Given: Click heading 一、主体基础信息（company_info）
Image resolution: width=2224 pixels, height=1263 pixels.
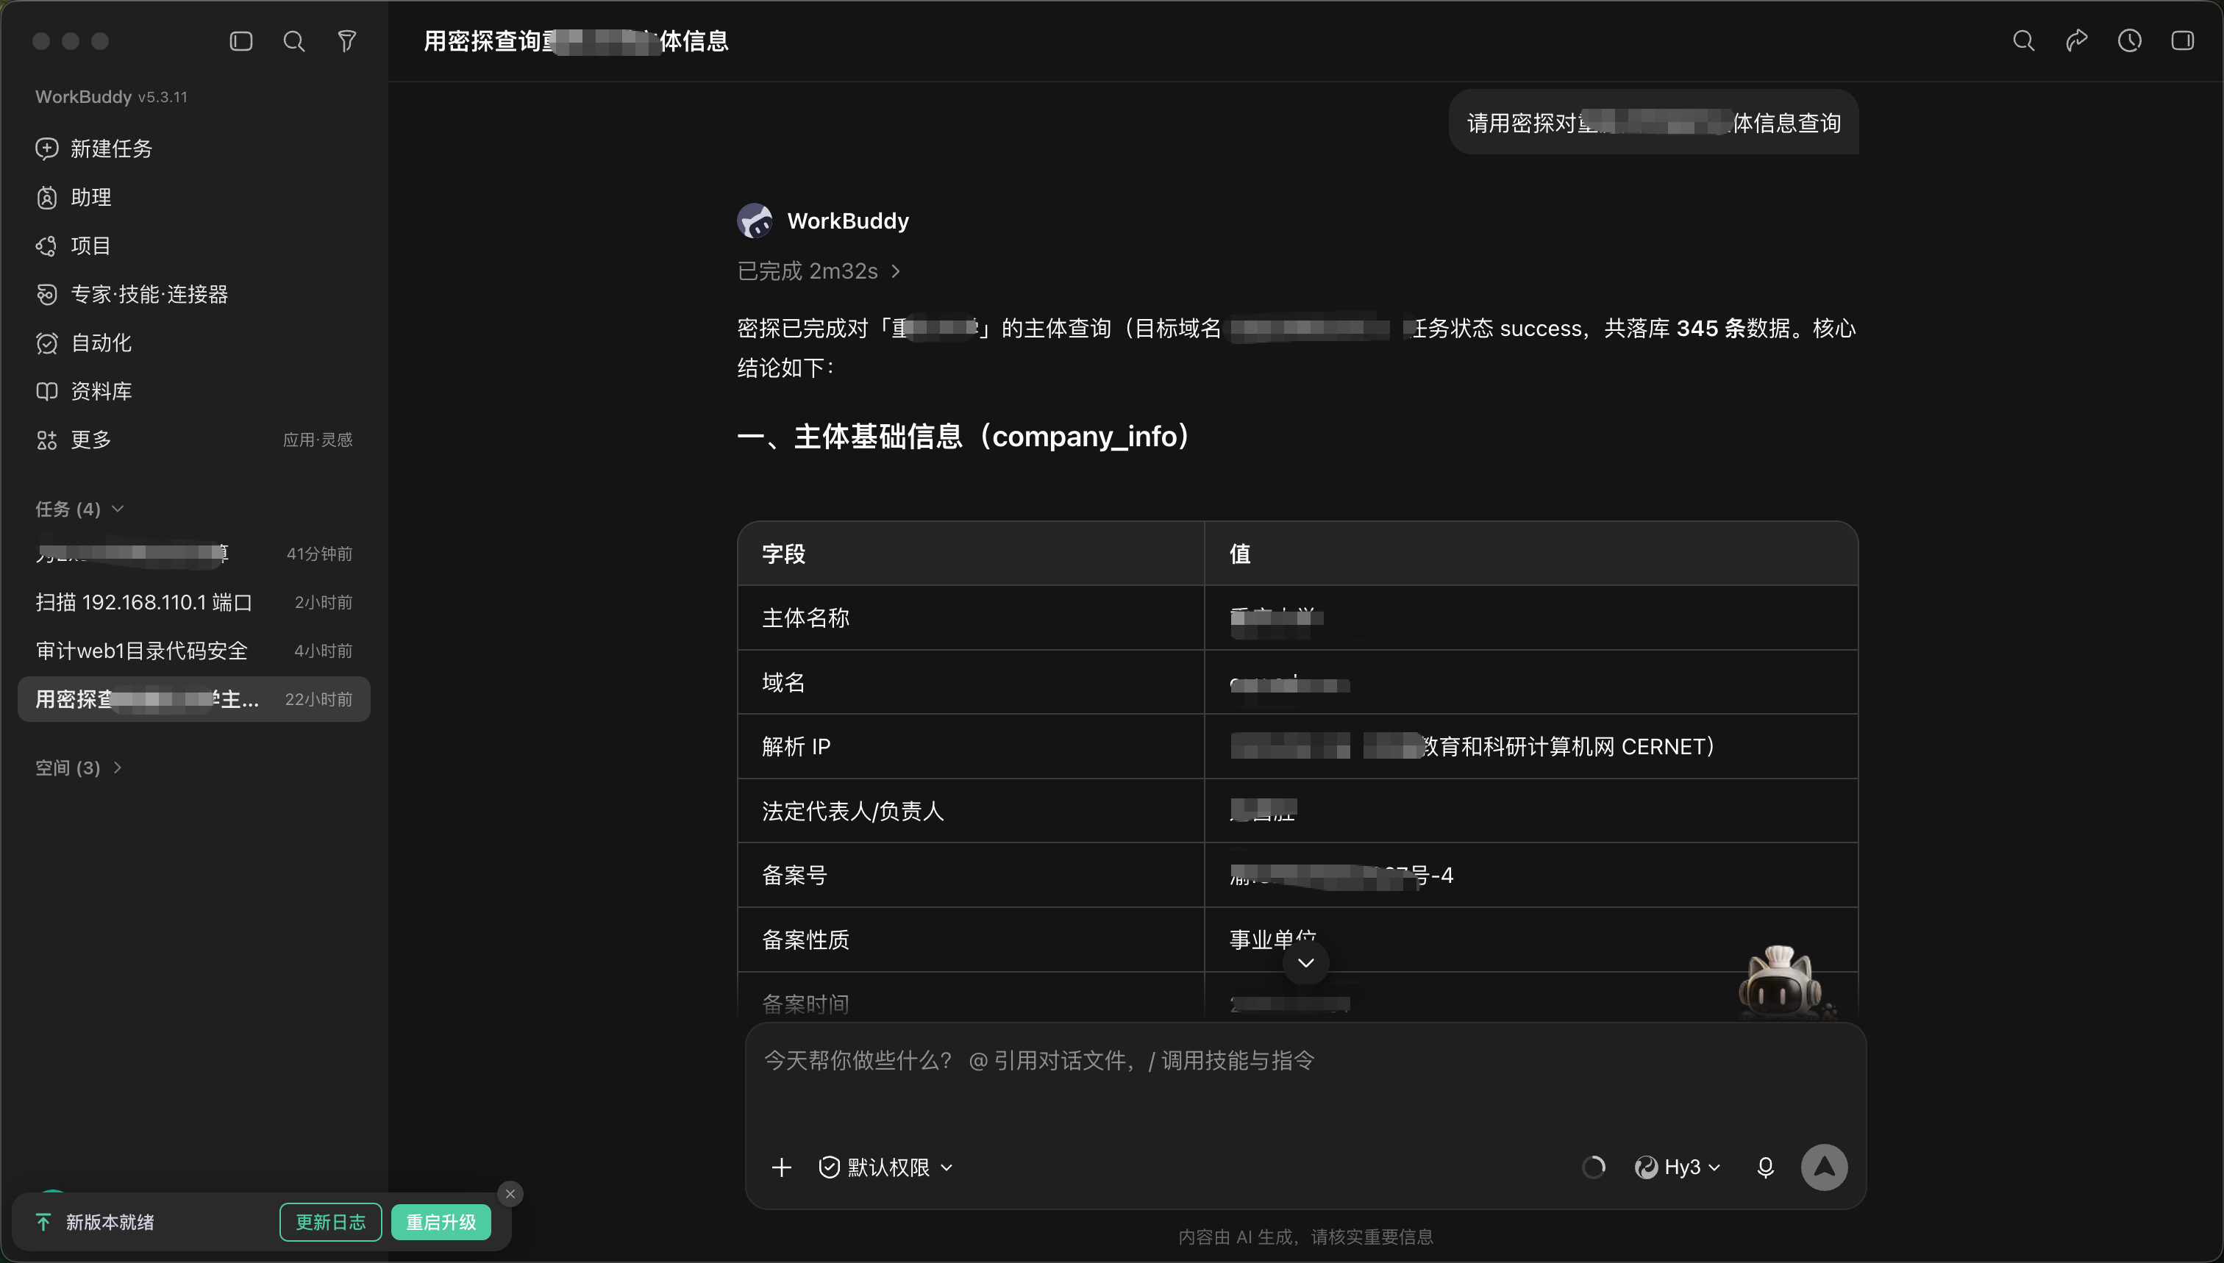Looking at the screenshot, I should coord(964,437).
